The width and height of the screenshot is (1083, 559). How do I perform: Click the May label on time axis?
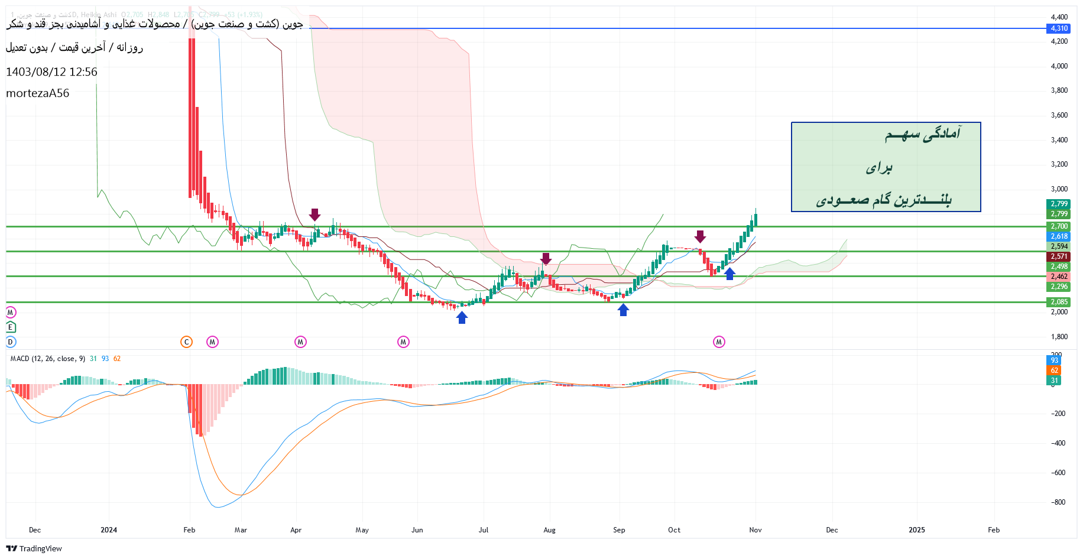tap(362, 530)
